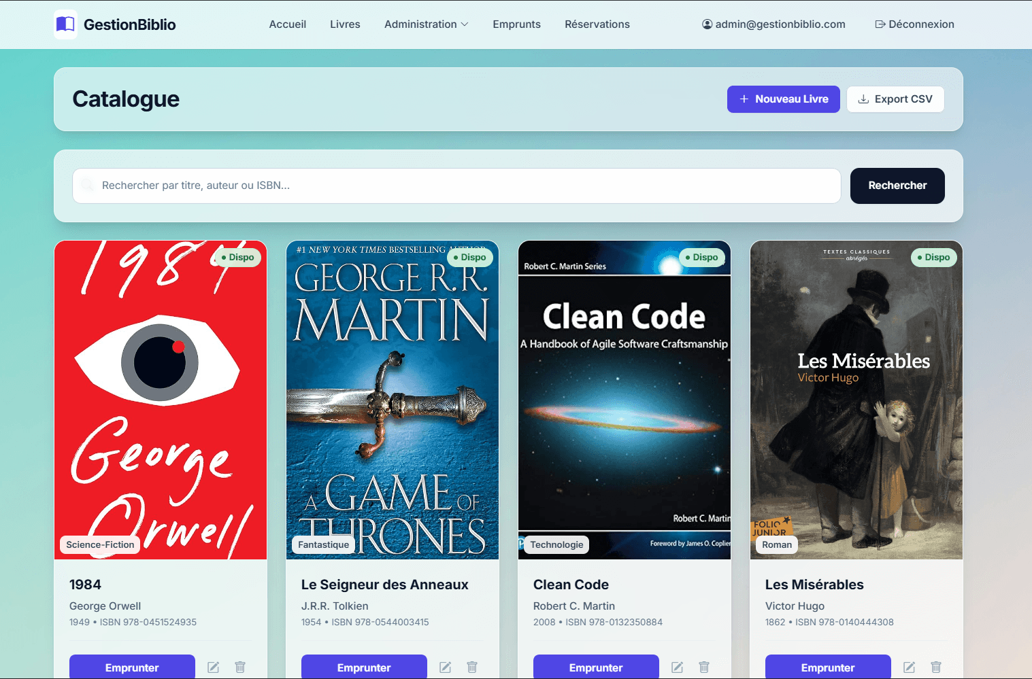Edit the 1984 book entry
This screenshot has width=1032, height=679.
click(213, 667)
